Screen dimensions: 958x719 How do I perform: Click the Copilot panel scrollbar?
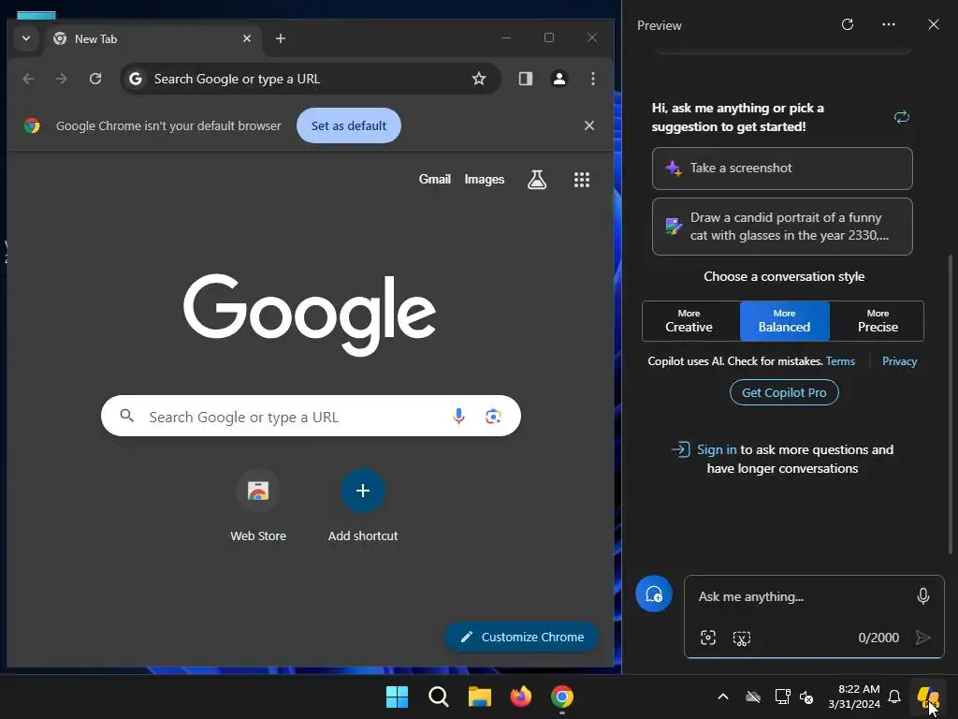[951, 404]
